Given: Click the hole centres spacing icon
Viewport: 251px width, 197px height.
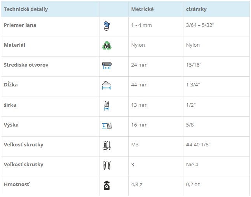Looking at the screenshot, I should 107,66.
